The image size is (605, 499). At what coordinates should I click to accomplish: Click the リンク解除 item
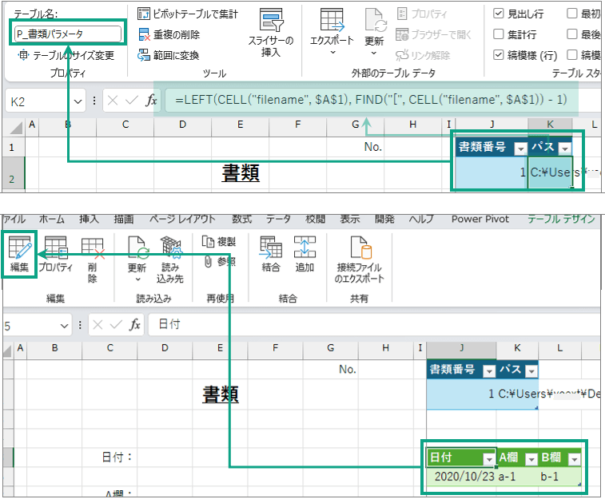point(423,55)
